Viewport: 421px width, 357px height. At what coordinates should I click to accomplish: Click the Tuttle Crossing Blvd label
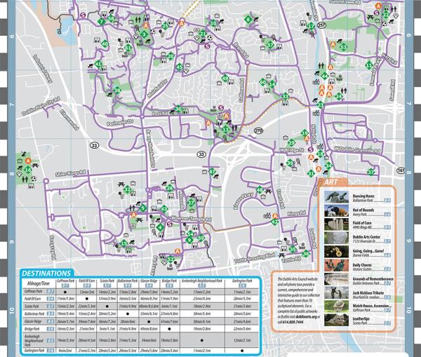(x=255, y=258)
